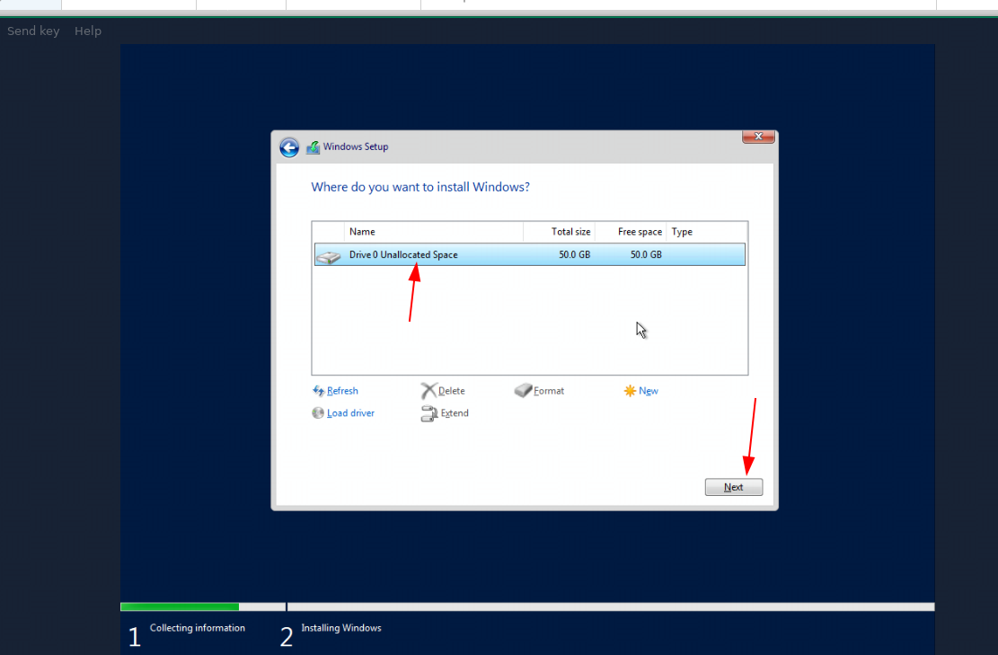998x655 pixels.
Task: Click the Delete X icon
Action: click(x=428, y=391)
